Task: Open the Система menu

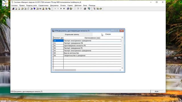Action: [x=14, y=5]
